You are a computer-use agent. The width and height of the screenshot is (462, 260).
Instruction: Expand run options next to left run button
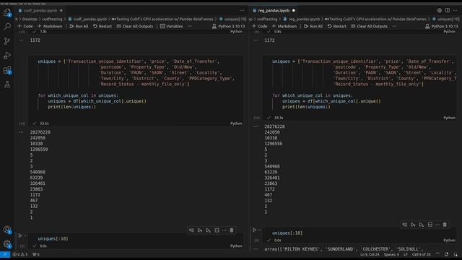tap(25, 236)
